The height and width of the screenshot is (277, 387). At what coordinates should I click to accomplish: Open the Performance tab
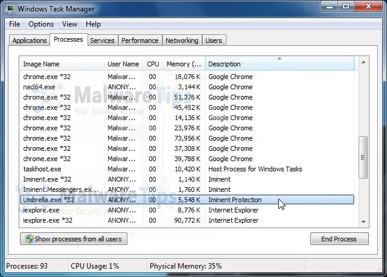coord(140,40)
